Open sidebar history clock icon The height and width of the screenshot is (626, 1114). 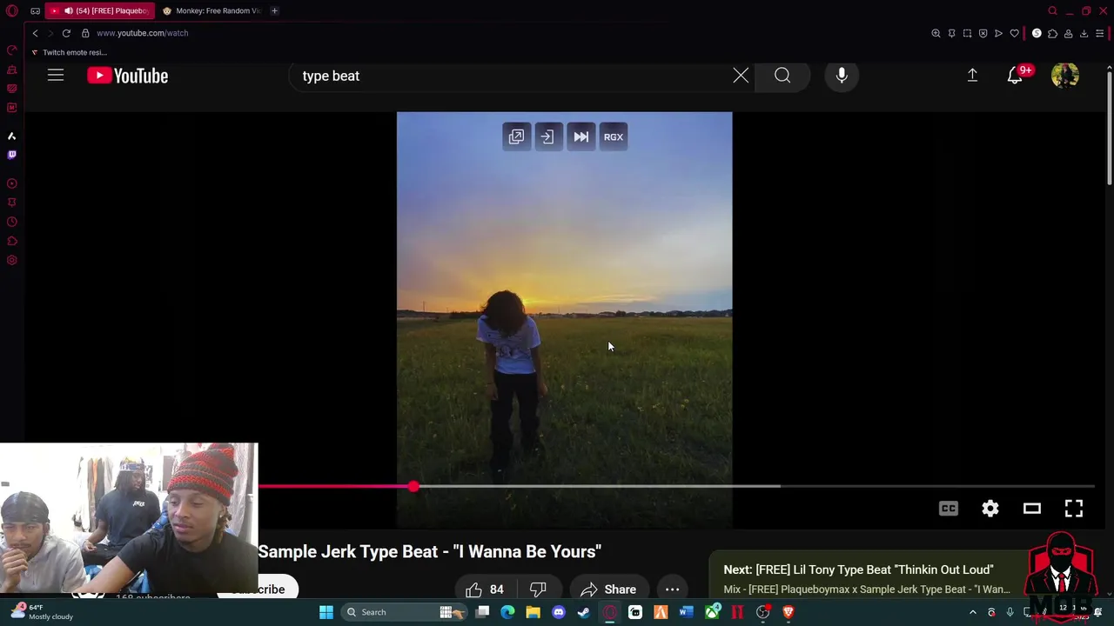point(12,222)
